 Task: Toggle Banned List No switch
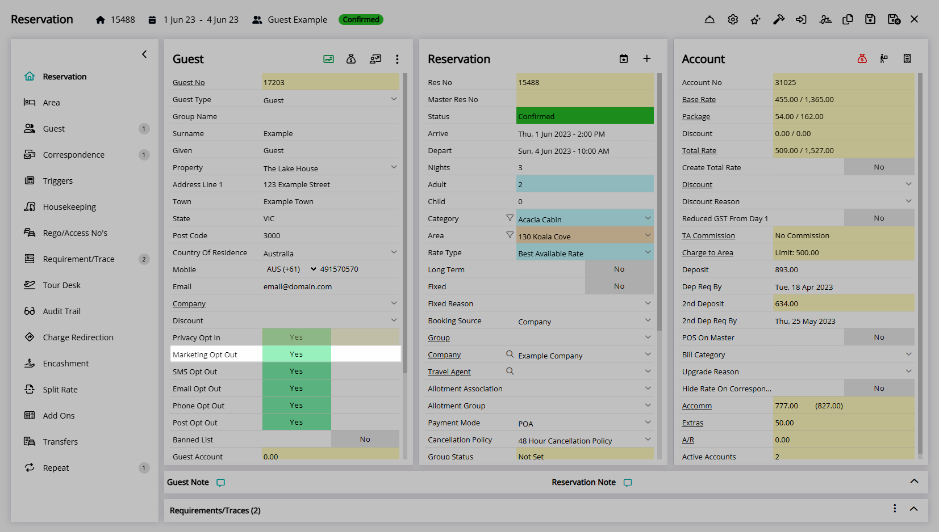365,439
